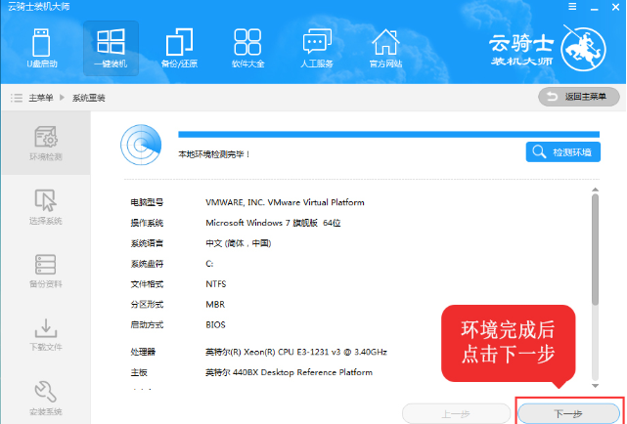Click the blue environment detection progress bar

pyautogui.click(x=389, y=134)
